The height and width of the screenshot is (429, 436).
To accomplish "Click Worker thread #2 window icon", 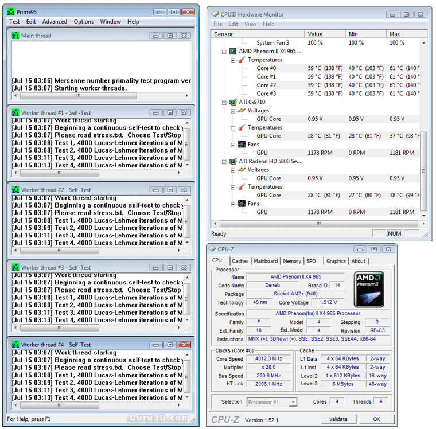I will [15, 190].
